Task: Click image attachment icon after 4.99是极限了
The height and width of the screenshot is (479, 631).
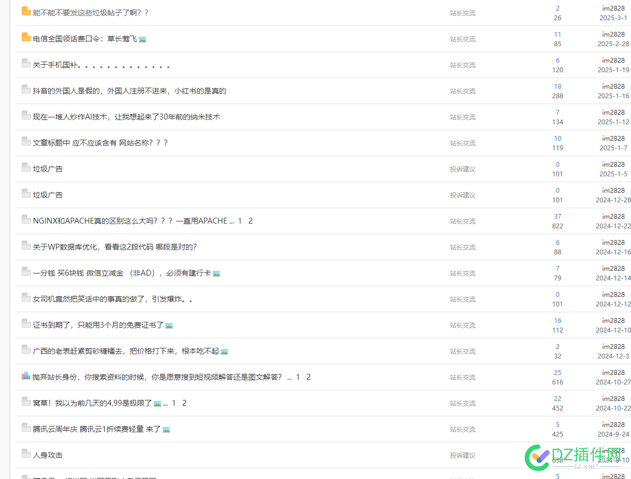Action: click(x=157, y=404)
